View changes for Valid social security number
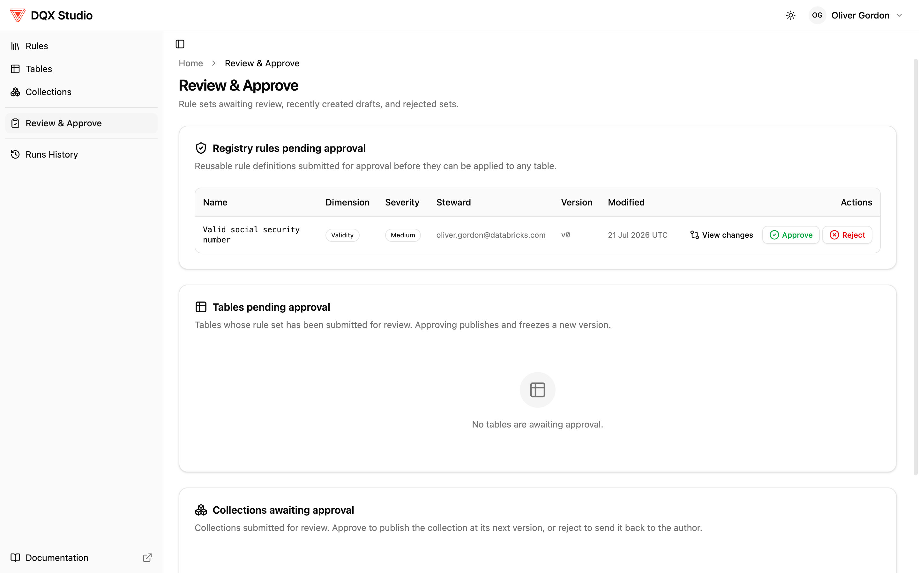Image resolution: width=919 pixels, height=573 pixels. [x=721, y=235]
